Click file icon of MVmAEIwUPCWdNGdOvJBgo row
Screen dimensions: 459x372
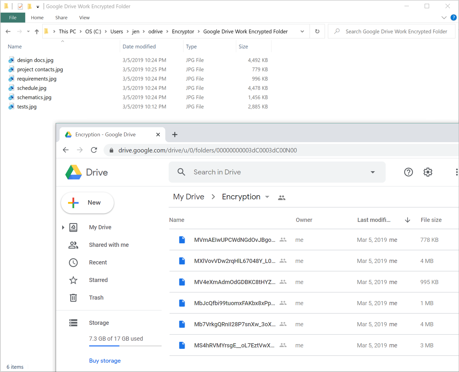click(182, 240)
